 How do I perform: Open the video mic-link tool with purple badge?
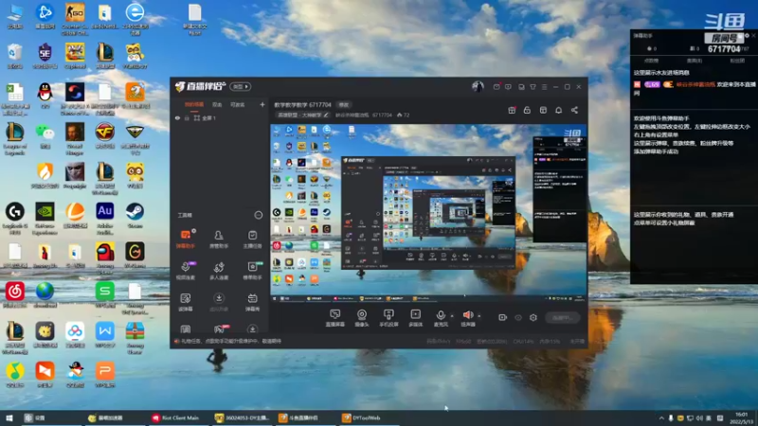185,271
